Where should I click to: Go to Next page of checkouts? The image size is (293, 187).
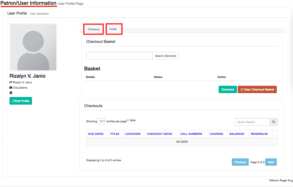(271, 162)
